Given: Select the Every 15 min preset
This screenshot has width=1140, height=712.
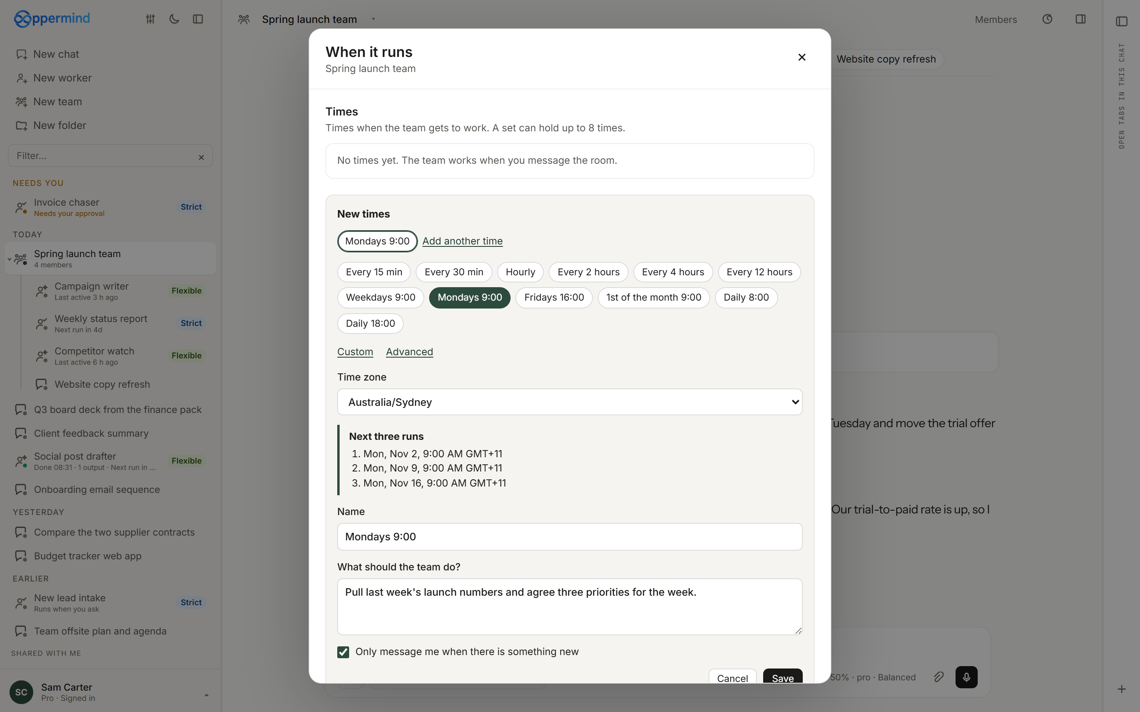Looking at the screenshot, I should click(x=374, y=272).
